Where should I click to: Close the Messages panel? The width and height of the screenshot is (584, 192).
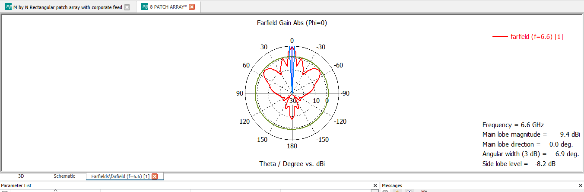pos(580,186)
